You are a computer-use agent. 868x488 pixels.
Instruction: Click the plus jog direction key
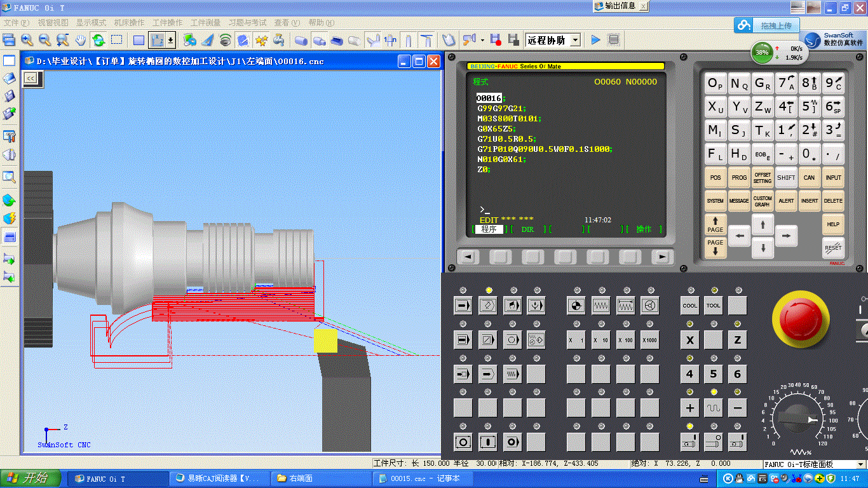pos(689,408)
